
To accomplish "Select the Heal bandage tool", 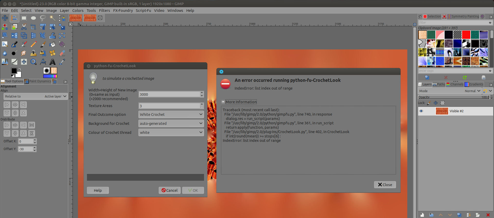I will pos(52,53).
